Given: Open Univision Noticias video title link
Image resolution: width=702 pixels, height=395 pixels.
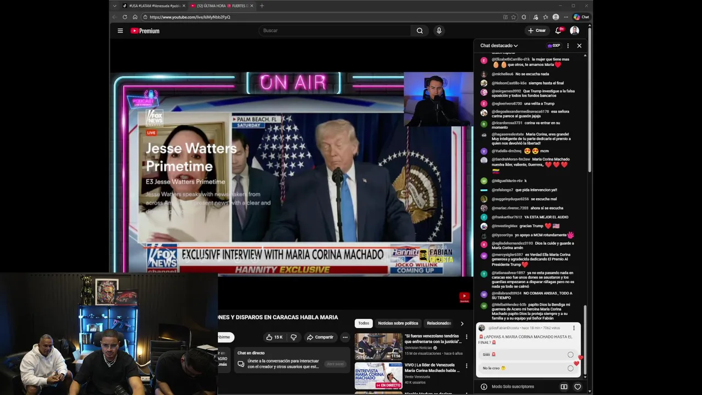Looking at the screenshot, I should pos(432,338).
